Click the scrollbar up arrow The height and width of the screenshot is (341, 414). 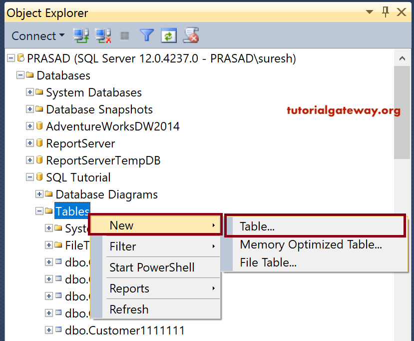point(402,58)
